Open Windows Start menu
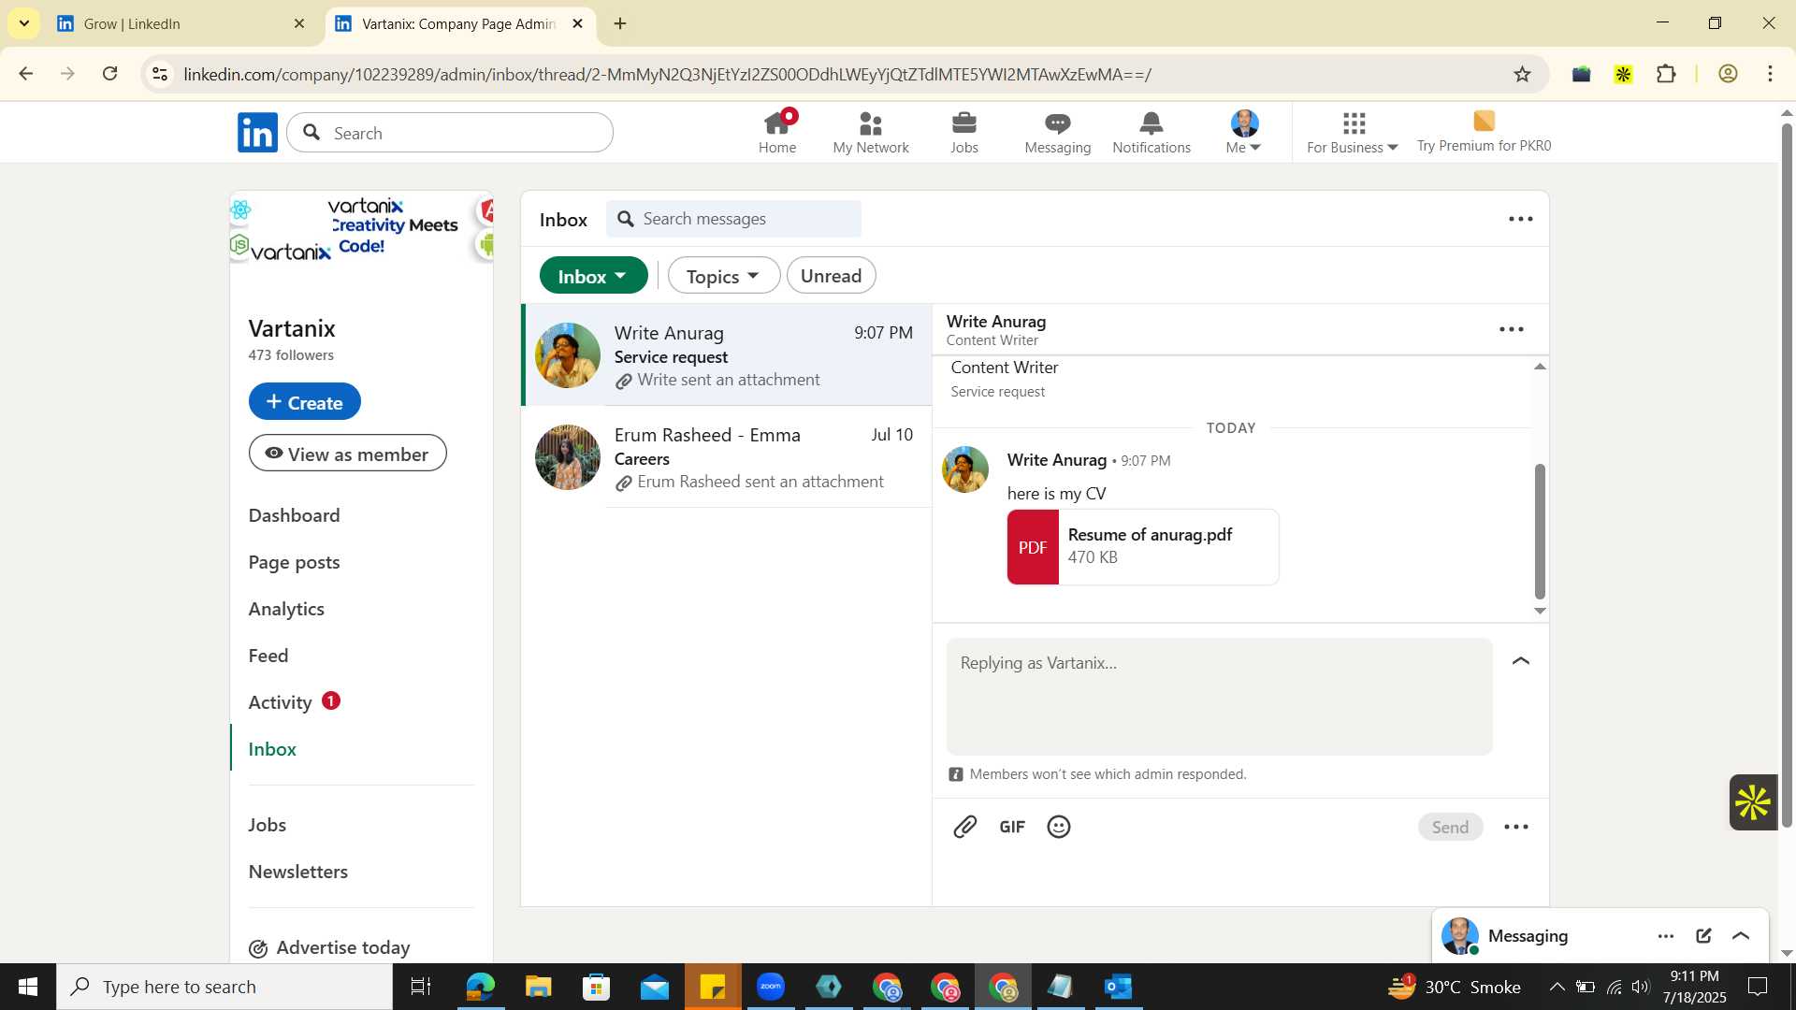Screen dimensions: 1796x1010 27,987
